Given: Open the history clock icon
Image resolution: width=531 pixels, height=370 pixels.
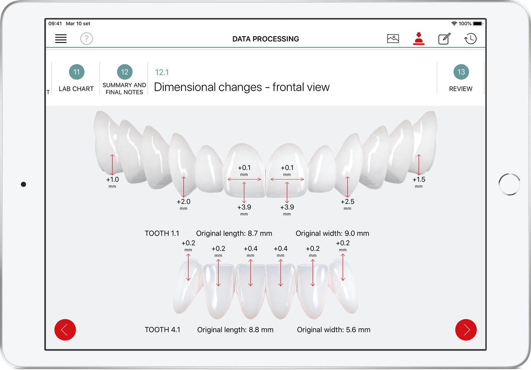Looking at the screenshot, I should pyautogui.click(x=470, y=39).
